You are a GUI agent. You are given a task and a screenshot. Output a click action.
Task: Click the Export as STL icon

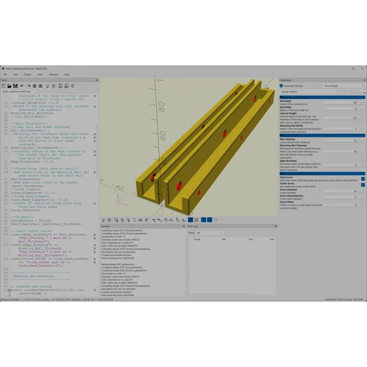point(60,86)
